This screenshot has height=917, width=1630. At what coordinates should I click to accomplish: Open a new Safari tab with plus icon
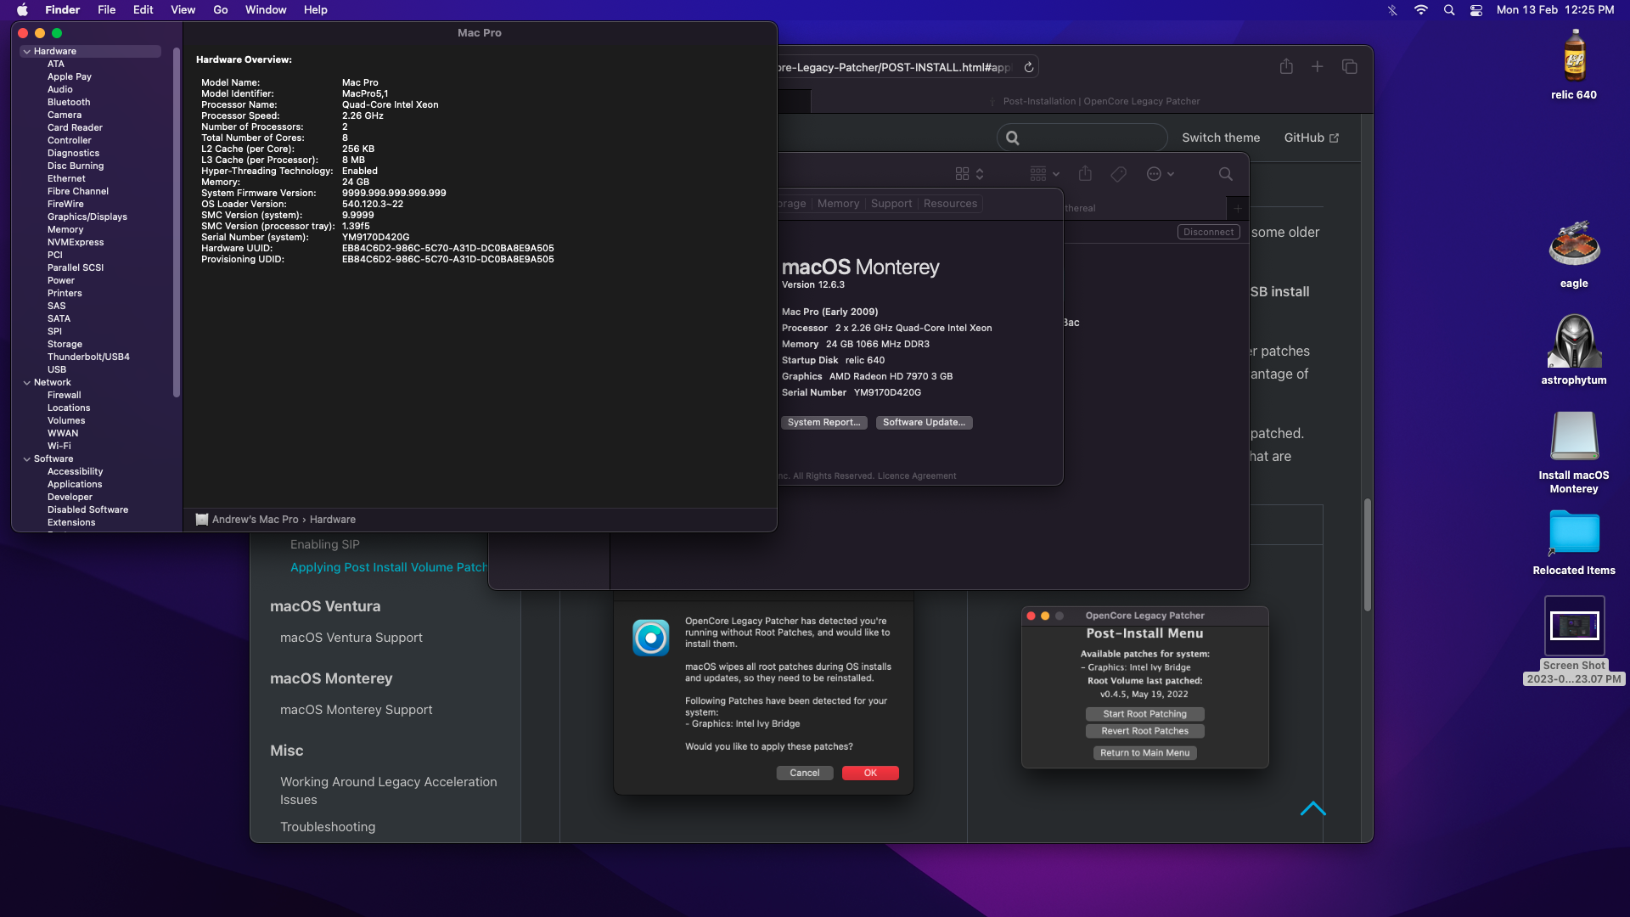click(1317, 67)
